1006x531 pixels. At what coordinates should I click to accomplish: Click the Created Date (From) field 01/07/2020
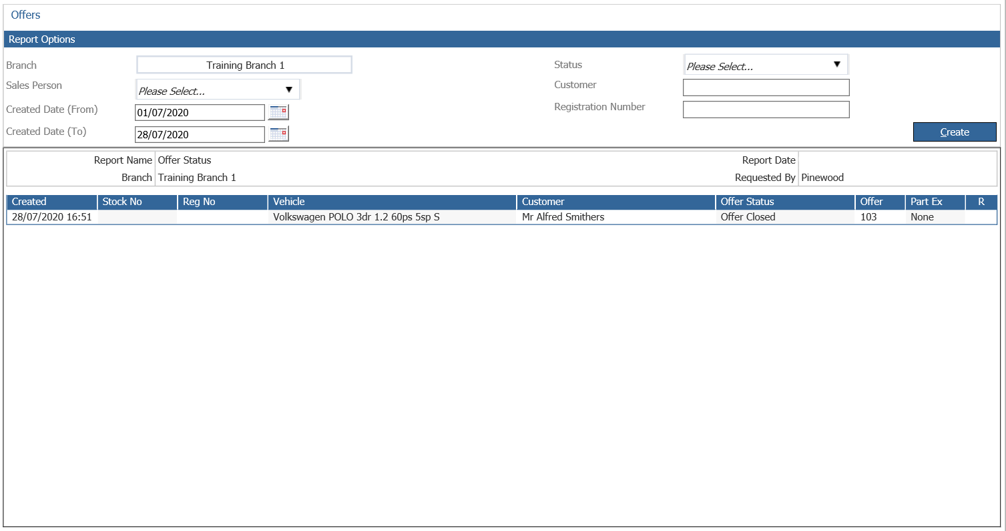tap(200, 112)
